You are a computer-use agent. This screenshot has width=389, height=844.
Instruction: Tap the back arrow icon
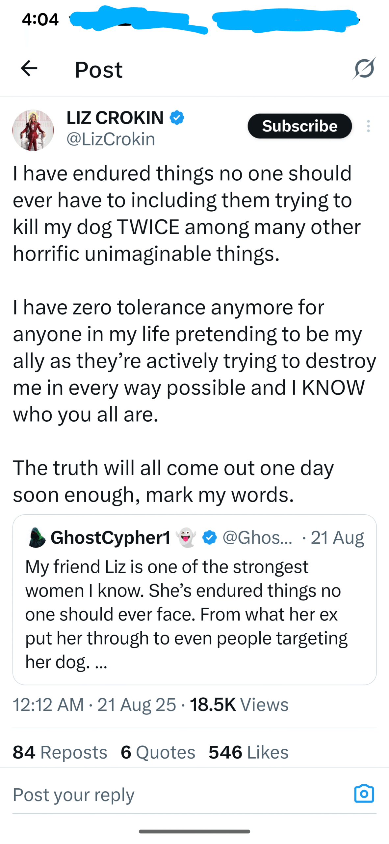(29, 69)
